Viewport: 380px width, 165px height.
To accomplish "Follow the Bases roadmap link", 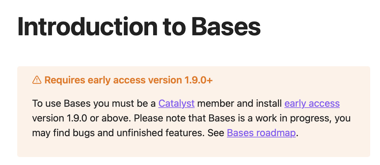I will (x=261, y=133).
